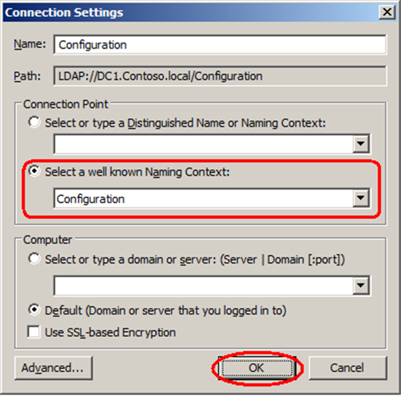Image resolution: width=401 pixels, height=396 pixels.
Task: Click the Path: label
Action: pos(27,76)
